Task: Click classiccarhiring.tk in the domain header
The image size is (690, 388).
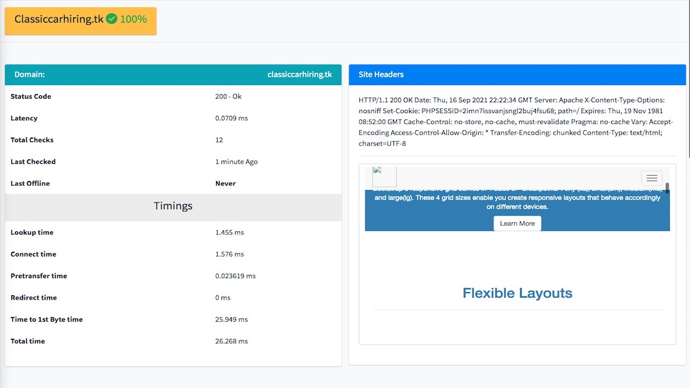Action: tap(300, 74)
